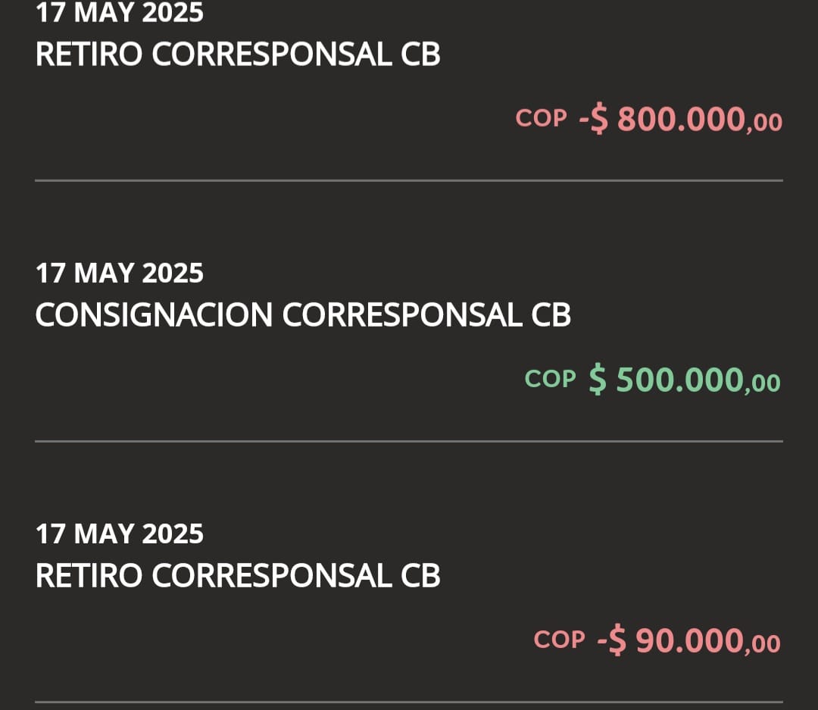818x710 pixels.
Task: Tap the green COP currency label
Action: click(551, 378)
